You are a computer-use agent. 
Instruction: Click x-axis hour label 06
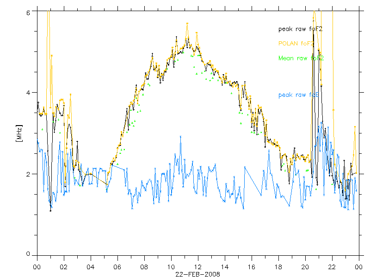click(117, 267)
